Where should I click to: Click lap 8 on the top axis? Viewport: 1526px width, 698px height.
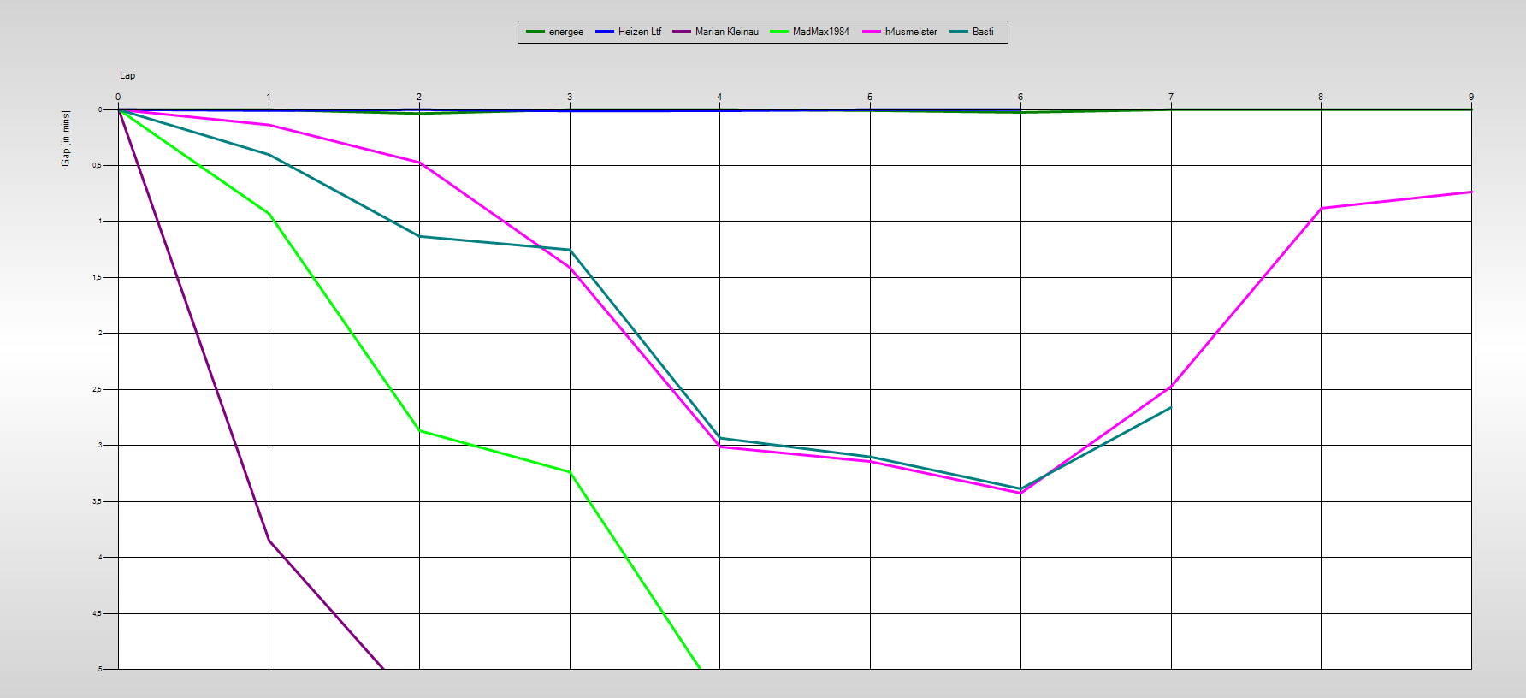(x=1321, y=97)
